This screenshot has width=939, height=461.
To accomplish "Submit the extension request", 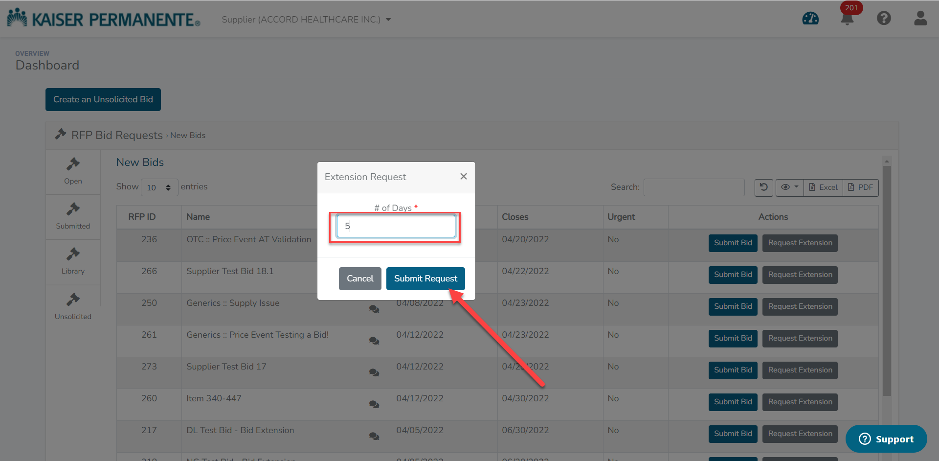I will [x=425, y=278].
